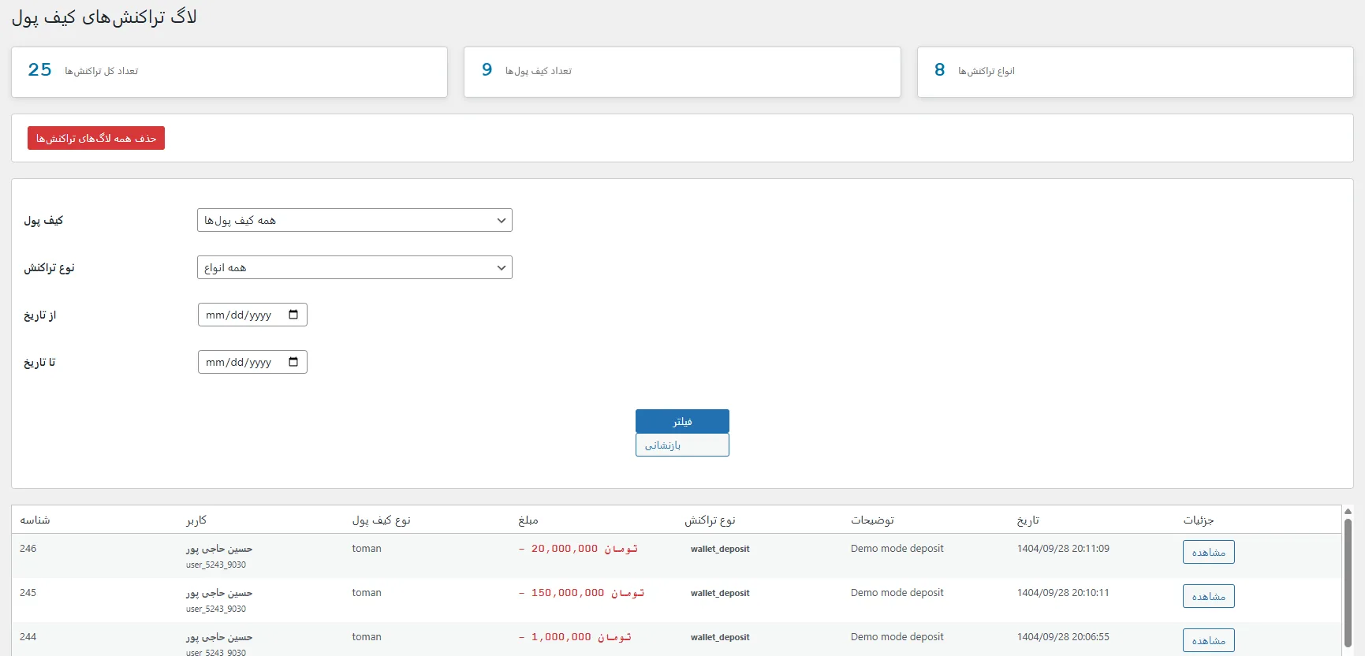Click the مبلغ column header
1365x656 pixels.
click(528, 520)
